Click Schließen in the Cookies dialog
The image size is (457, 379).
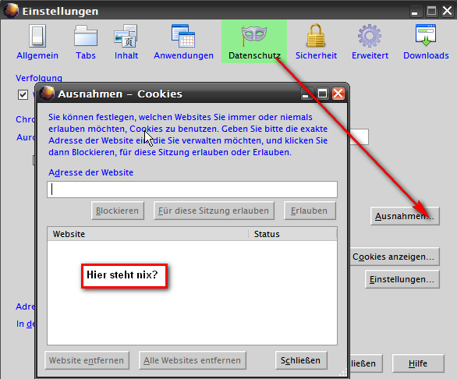pyautogui.click(x=301, y=360)
